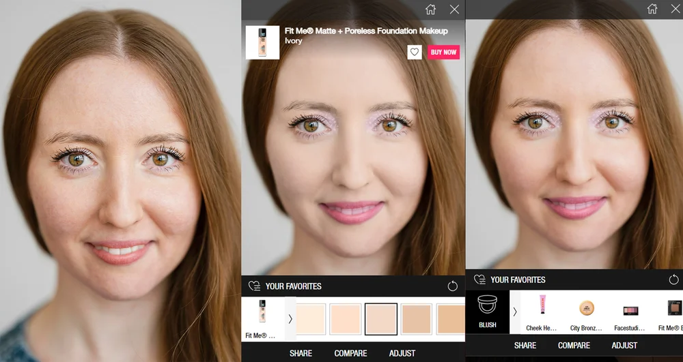Click SHARE in the foundation panel
The height and width of the screenshot is (362, 683).
tap(301, 353)
